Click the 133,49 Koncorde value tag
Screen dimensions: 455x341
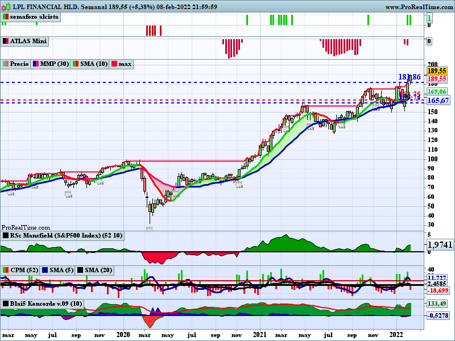point(437,303)
